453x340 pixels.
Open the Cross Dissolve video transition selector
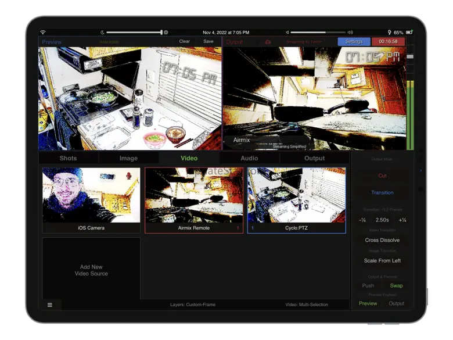(x=382, y=240)
